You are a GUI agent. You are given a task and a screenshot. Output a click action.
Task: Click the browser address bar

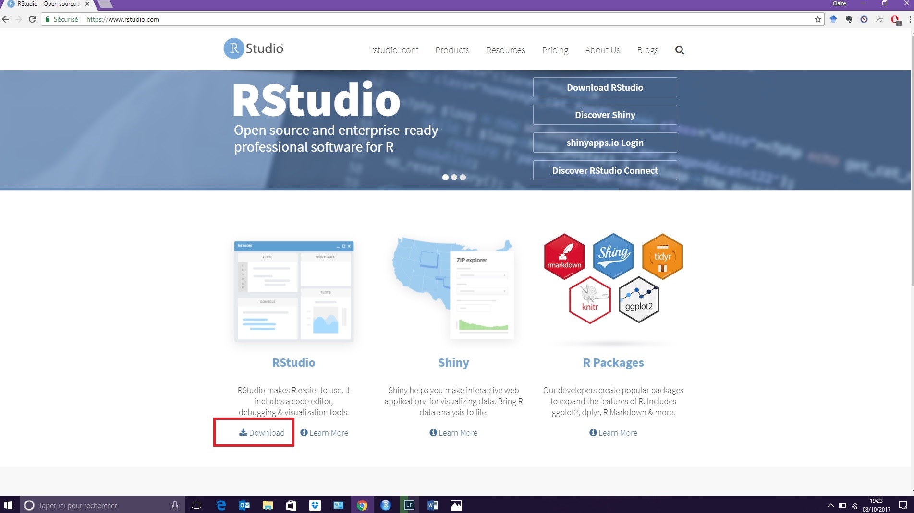pyautogui.click(x=432, y=19)
